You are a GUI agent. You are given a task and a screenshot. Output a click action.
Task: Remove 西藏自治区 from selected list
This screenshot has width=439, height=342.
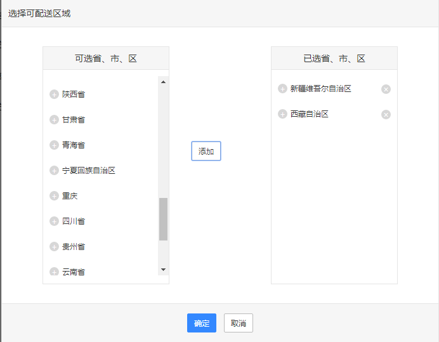coord(386,115)
